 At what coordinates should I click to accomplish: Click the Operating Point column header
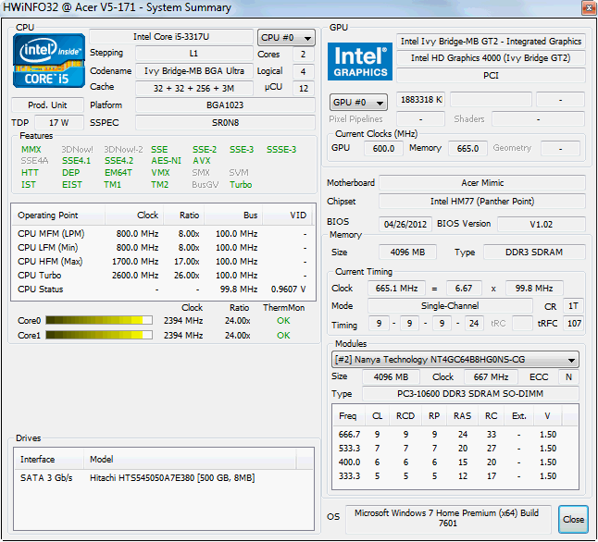tap(58, 216)
